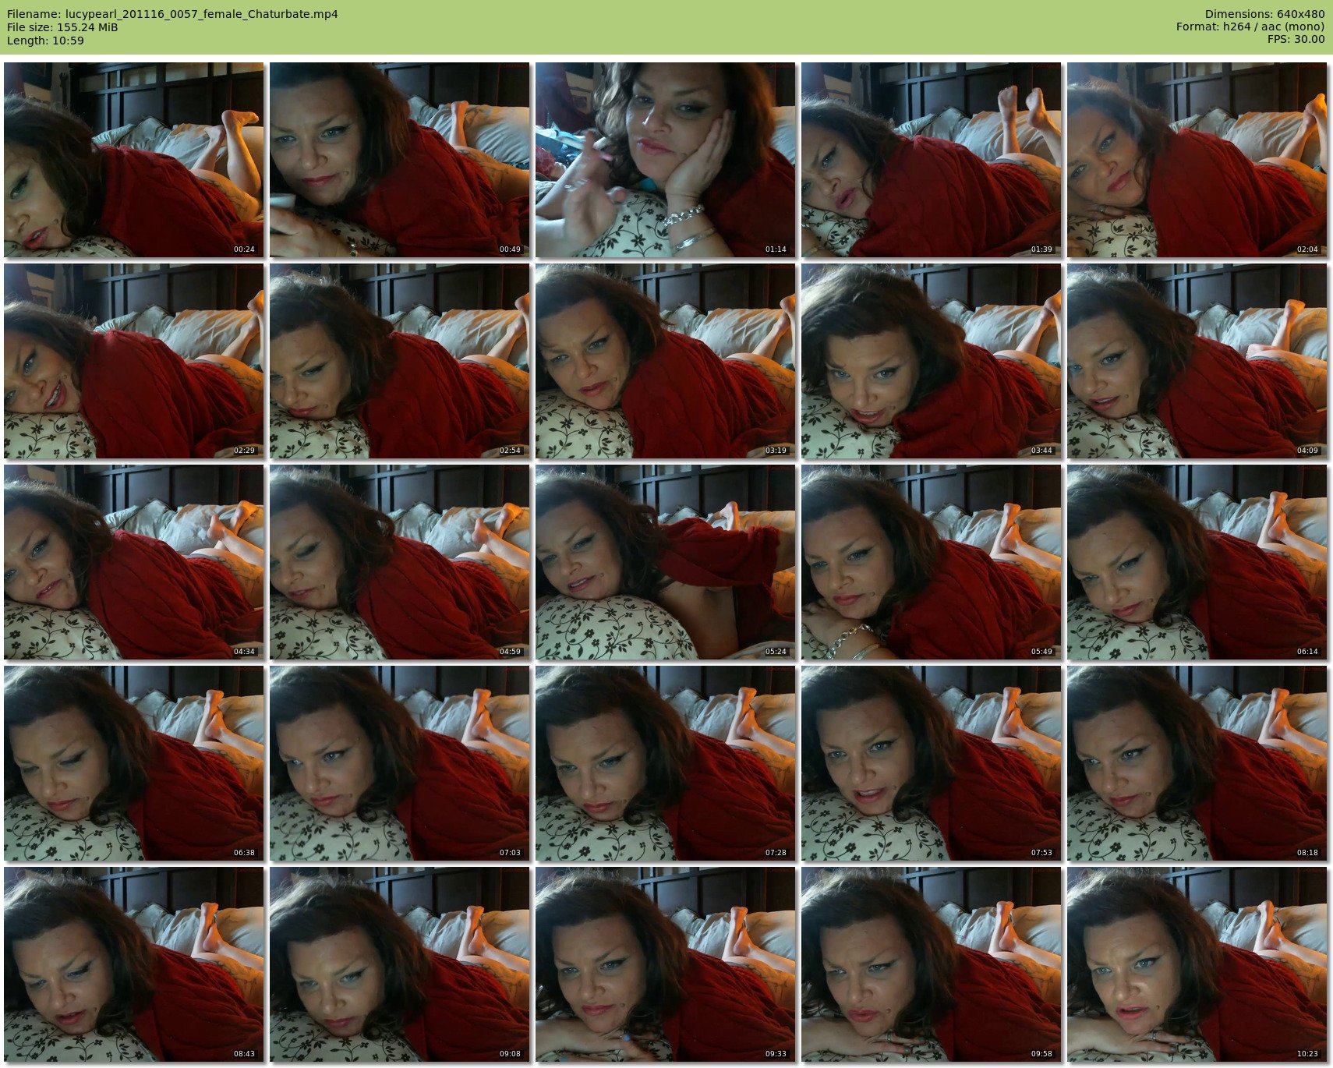Select the frame labeled 05:49
The height and width of the screenshot is (1068, 1333).
pos(931,562)
